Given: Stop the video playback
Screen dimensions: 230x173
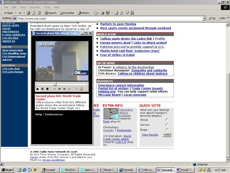Looking at the screenshot, I should point(47,89).
